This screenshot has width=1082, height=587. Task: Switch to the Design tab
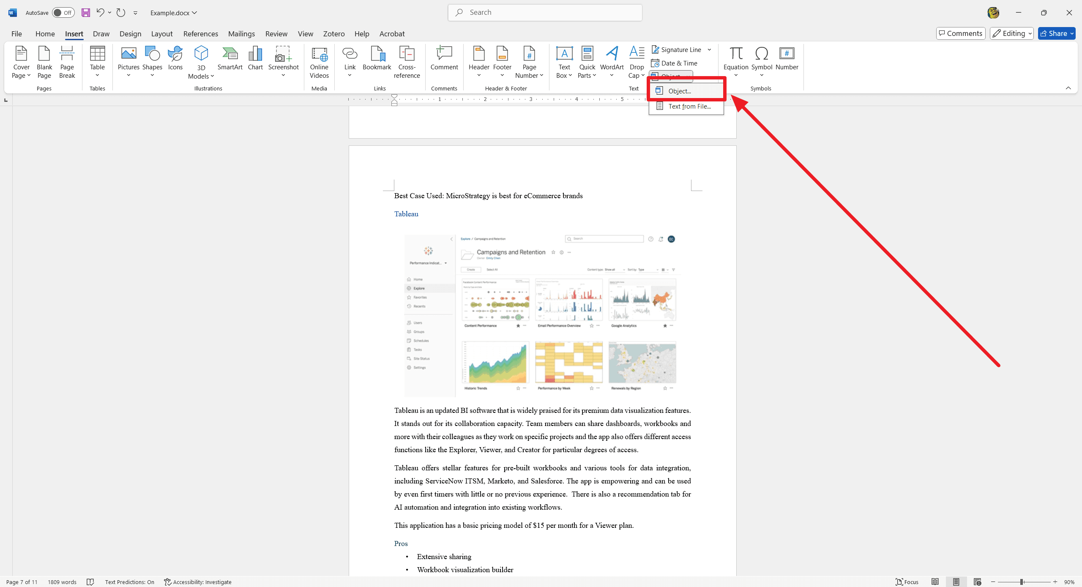point(130,34)
